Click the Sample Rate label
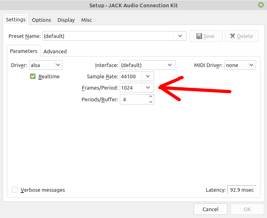 [x=102, y=76]
